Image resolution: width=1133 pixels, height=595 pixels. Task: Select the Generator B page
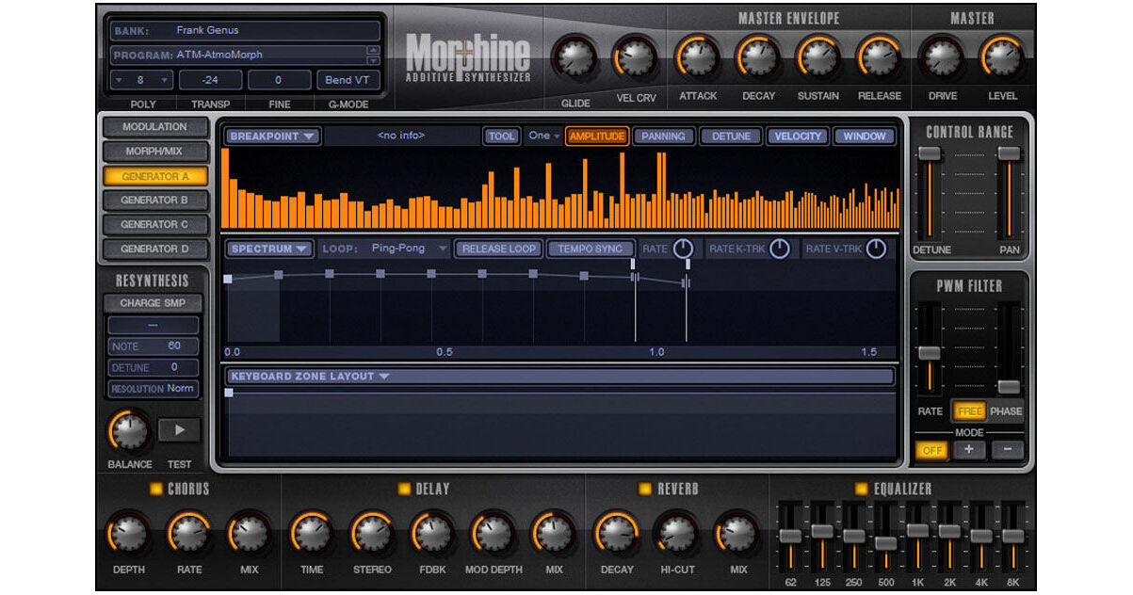pyautogui.click(x=154, y=200)
